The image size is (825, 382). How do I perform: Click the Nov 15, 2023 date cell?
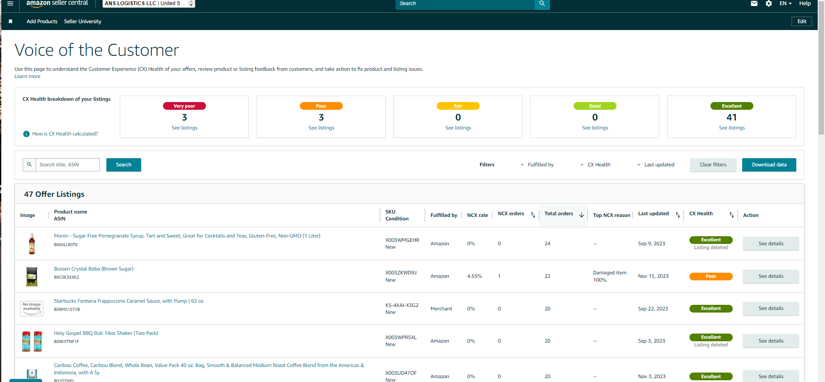point(653,276)
